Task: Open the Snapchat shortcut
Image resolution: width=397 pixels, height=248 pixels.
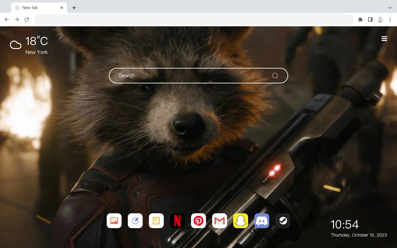Action: click(x=241, y=221)
